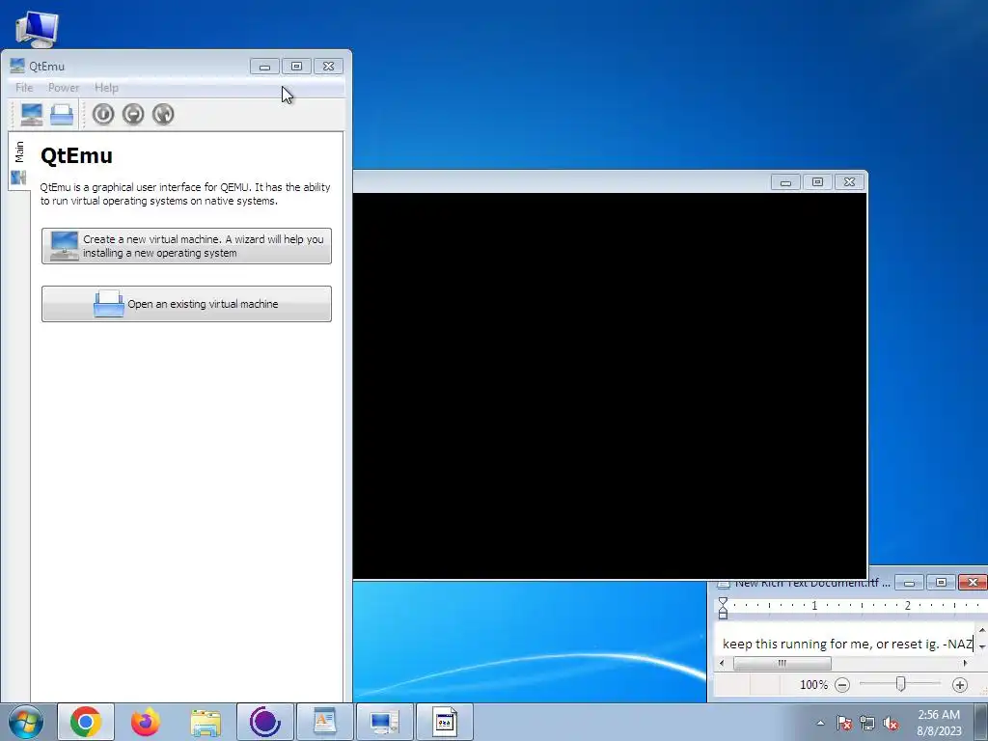
Task: Show hidden system tray icons
Action: click(820, 723)
